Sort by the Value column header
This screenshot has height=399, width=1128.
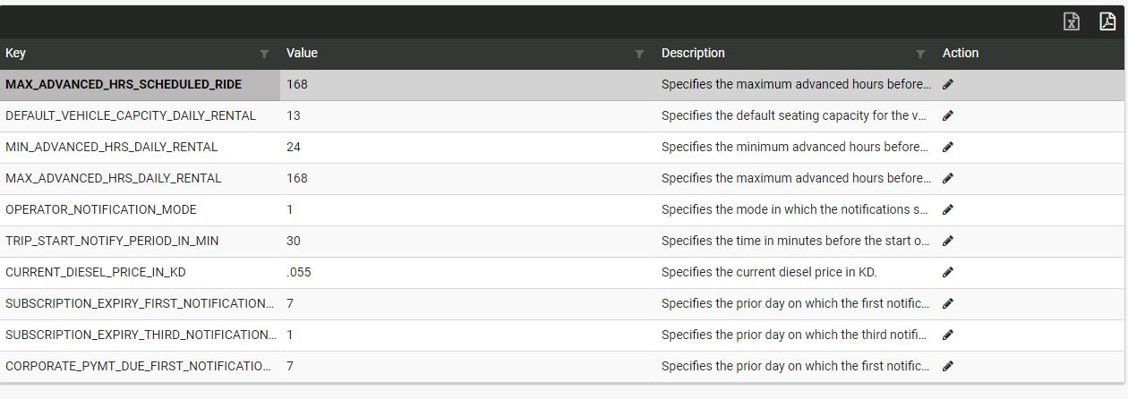tap(302, 54)
